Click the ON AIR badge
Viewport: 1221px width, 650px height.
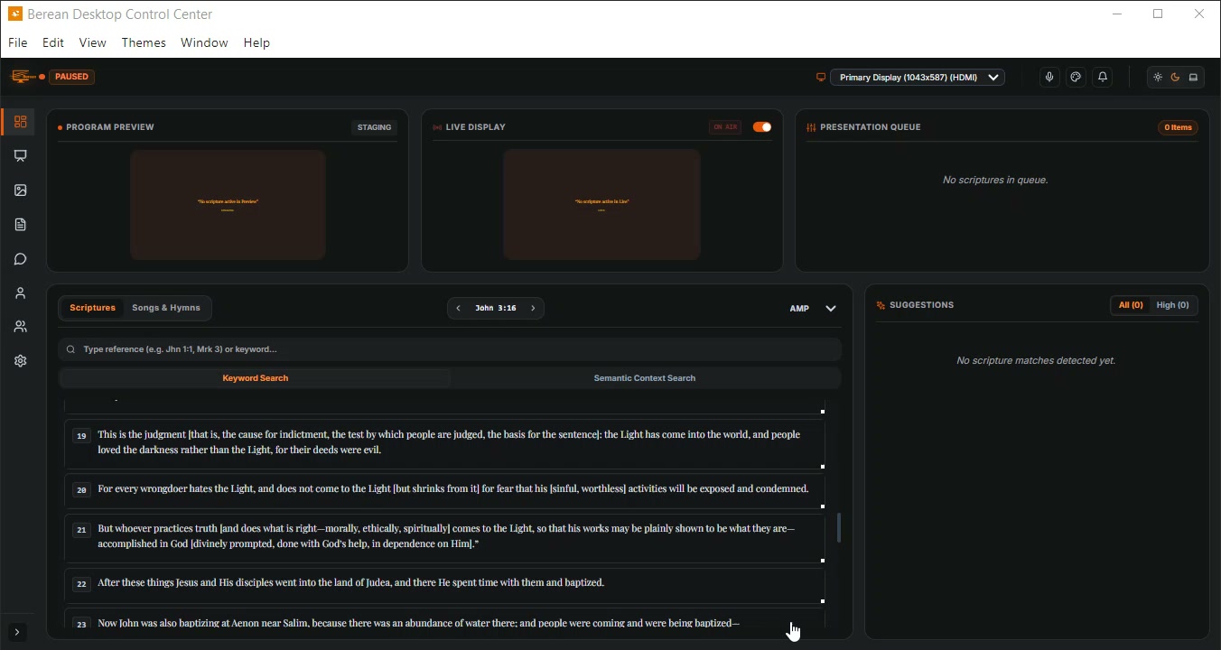(x=725, y=127)
